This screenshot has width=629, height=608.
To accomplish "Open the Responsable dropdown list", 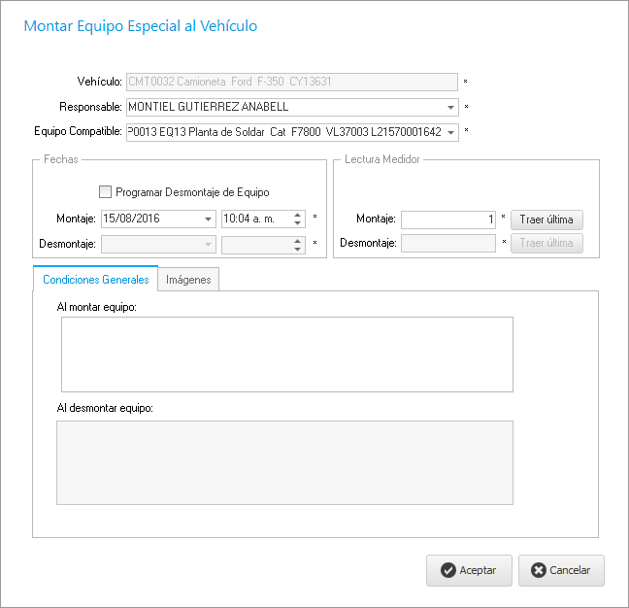I will (451, 108).
